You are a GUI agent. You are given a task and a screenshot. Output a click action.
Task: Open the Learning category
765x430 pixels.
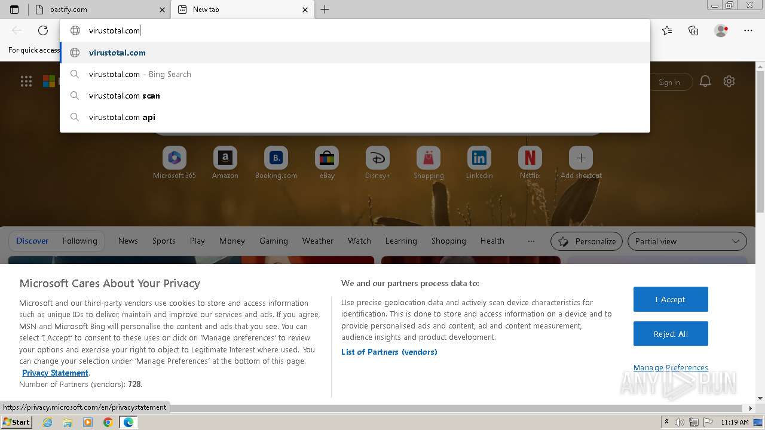coord(401,241)
